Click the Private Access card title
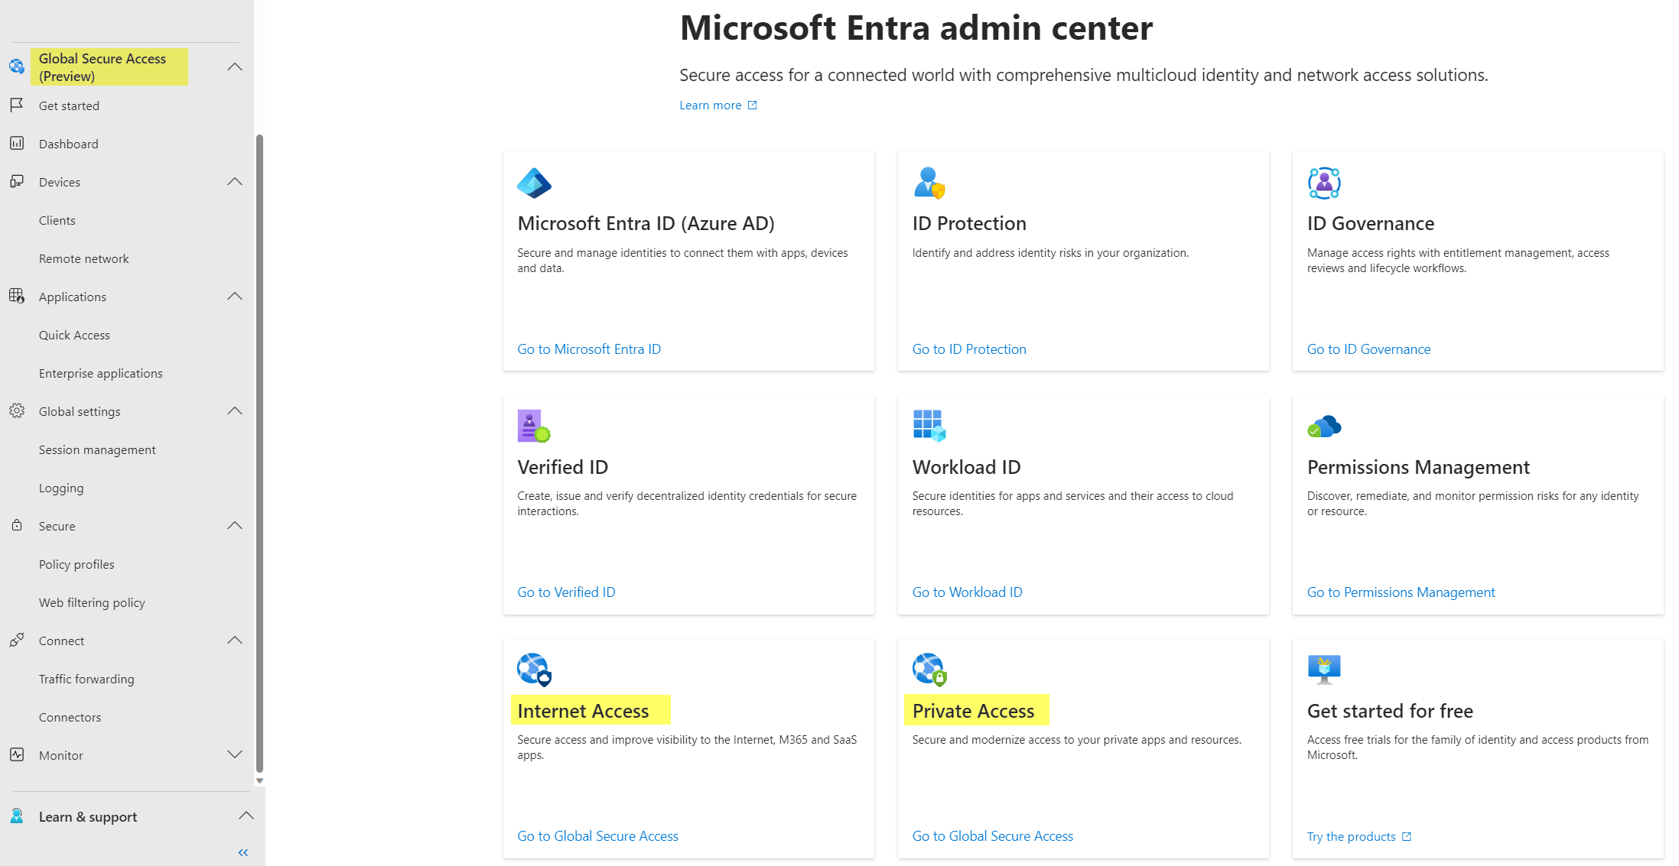 point(973,711)
